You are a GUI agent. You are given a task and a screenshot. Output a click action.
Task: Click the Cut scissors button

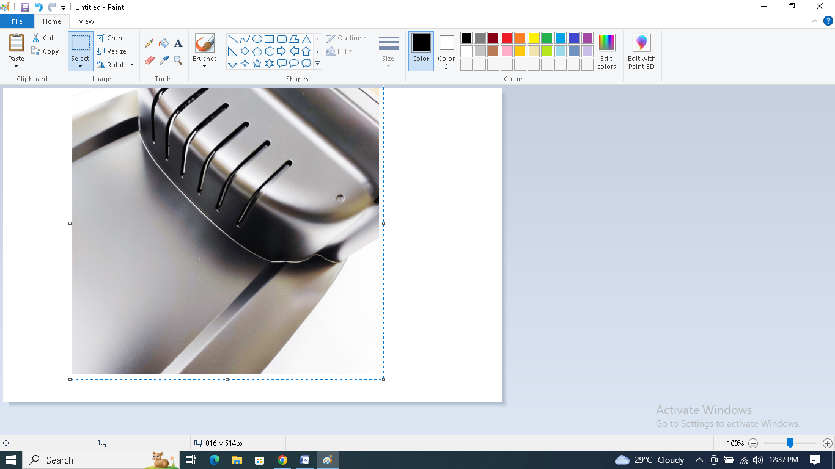tap(43, 38)
